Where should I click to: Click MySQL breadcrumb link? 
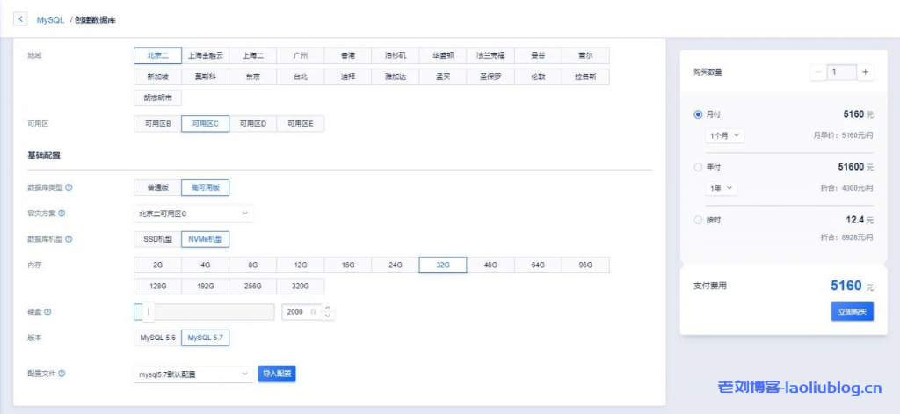tap(49, 18)
